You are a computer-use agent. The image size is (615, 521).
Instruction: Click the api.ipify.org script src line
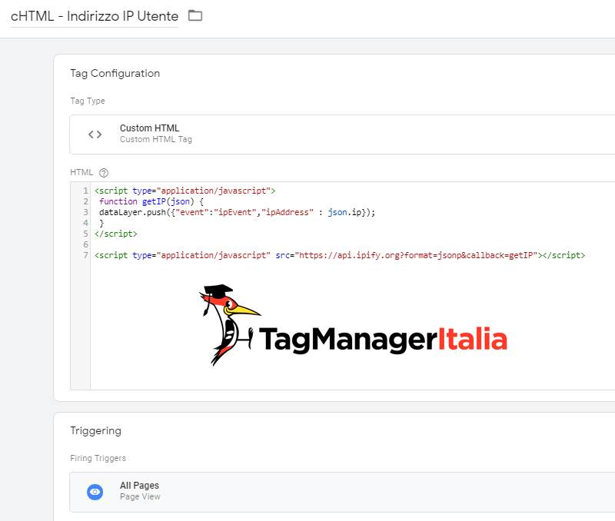coord(340,255)
